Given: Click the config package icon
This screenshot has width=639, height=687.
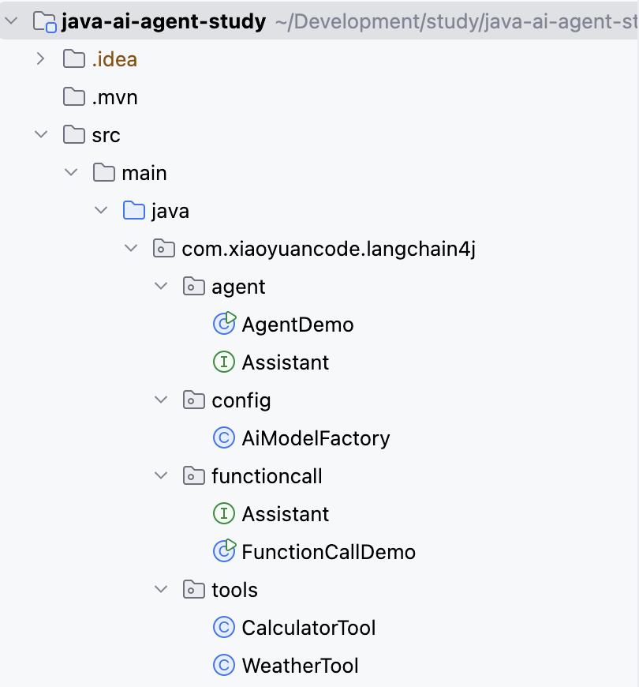Looking at the screenshot, I should (x=194, y=400).
